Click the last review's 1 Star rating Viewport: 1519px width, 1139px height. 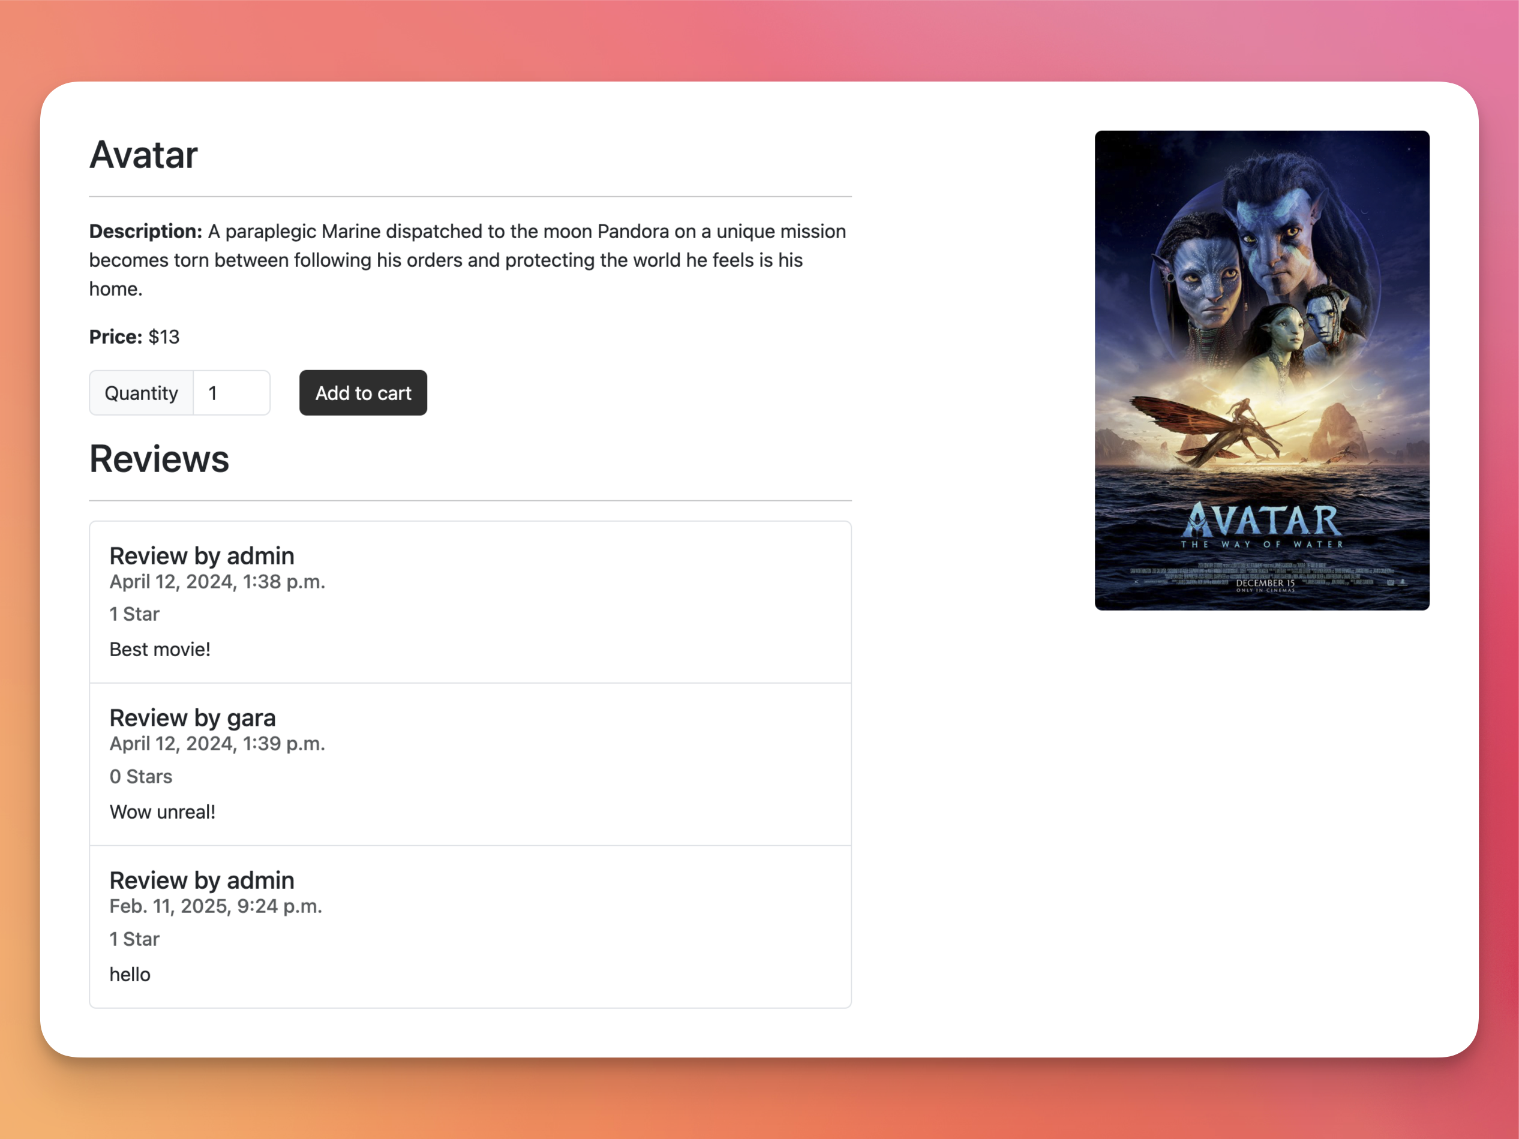click(x=134, y=939)
